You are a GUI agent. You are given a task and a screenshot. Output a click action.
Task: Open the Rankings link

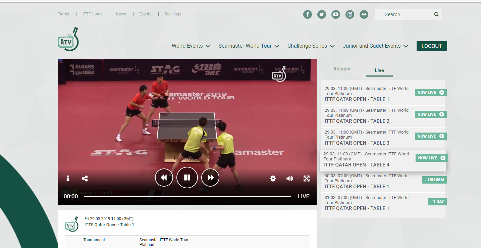pyautogui.click(x=173, y=14)
